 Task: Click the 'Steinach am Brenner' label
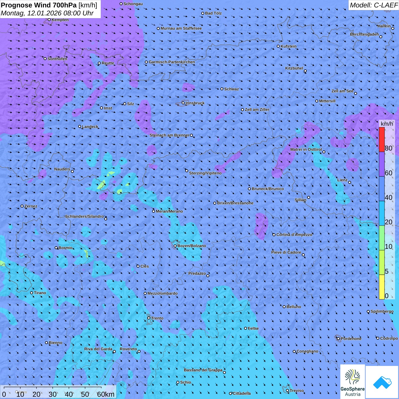click(x=169, y=135)
